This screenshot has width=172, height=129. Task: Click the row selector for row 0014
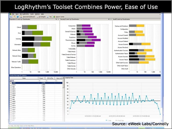tap(11, 106)
